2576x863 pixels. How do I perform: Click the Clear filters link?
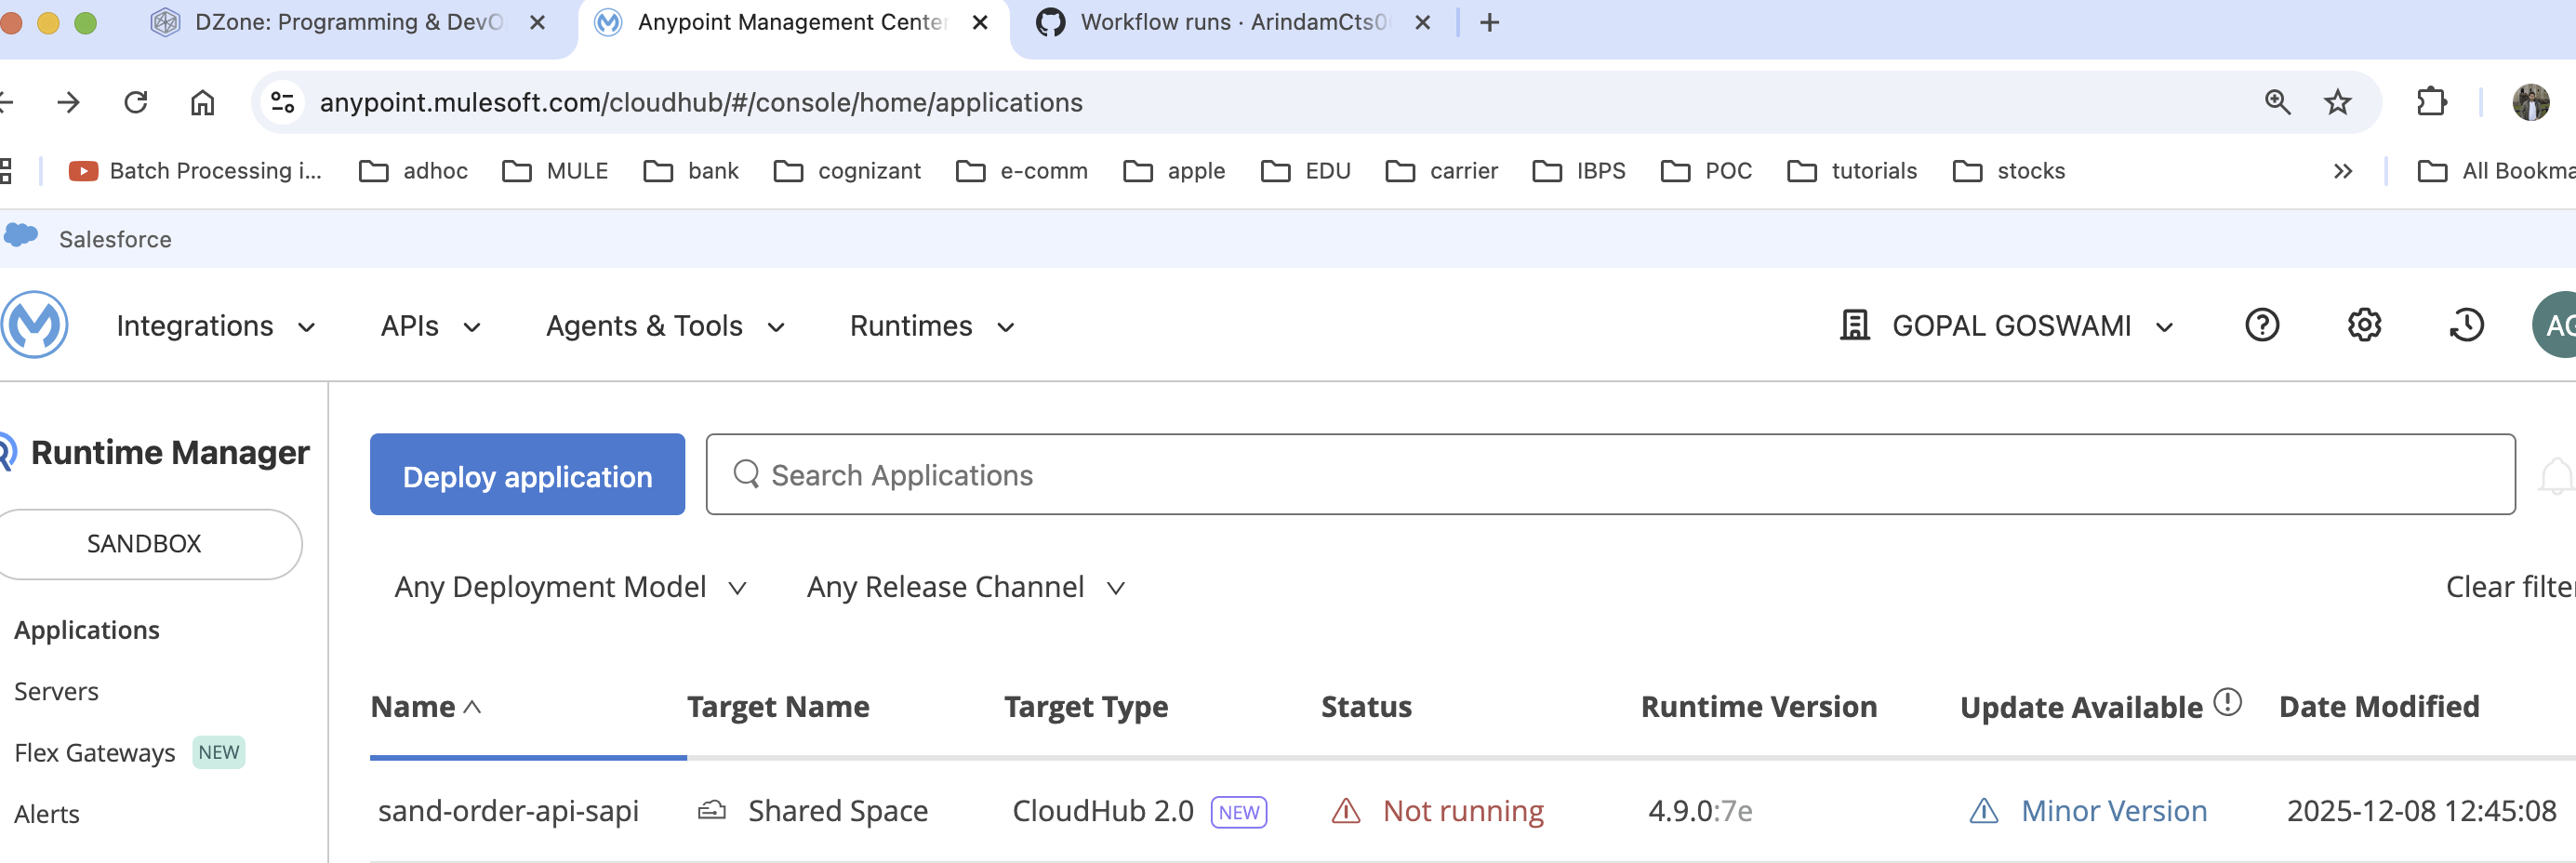pos(2510,587)
